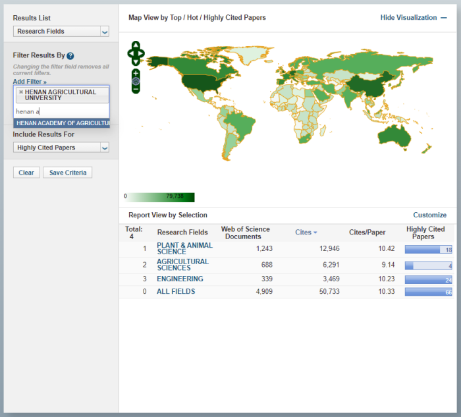
Task: Click the cites per paper value 10.33
Action: pyautogui.click(x=387, y=291)
